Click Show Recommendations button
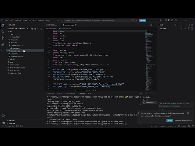This screenshot has height=146, width=195. (183, 120)
